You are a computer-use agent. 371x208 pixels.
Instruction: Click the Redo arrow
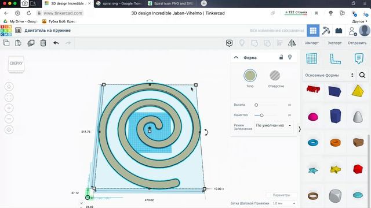click(x=68, y=43)
